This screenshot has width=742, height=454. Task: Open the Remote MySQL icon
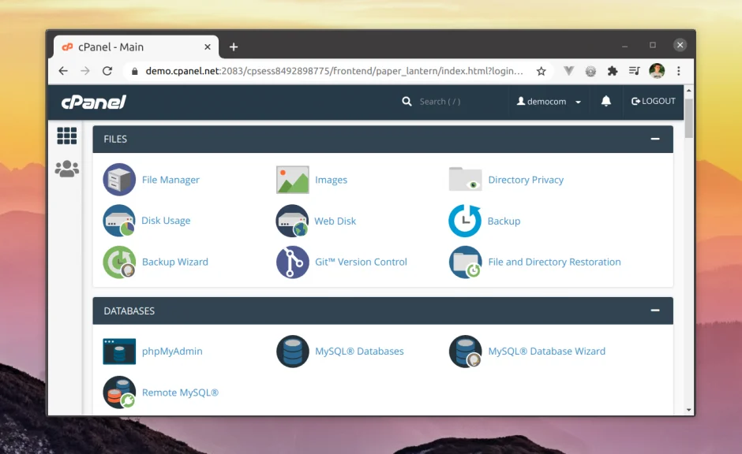coord(119,392)
